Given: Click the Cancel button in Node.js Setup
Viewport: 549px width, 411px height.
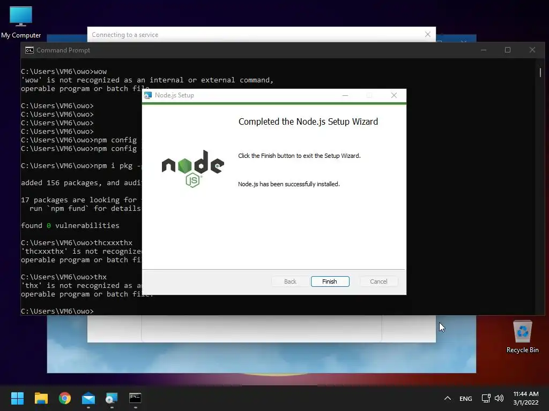Looking at the screenshot, I should point(379,281).
